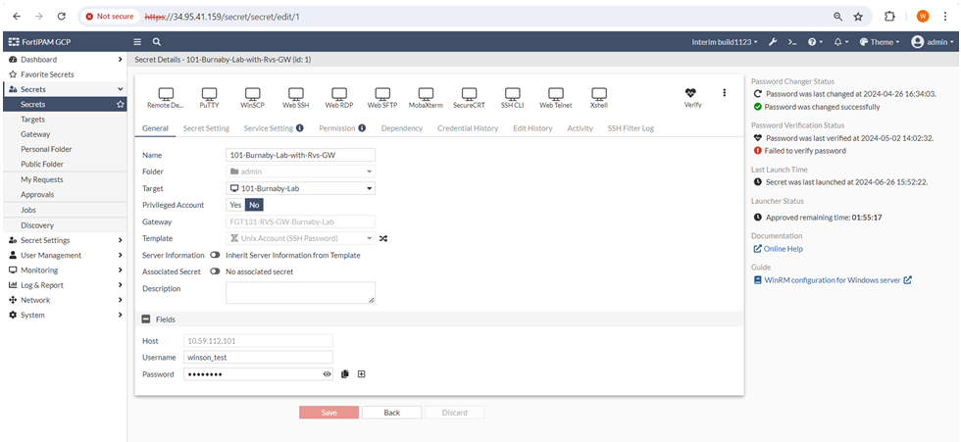961x442 pixels.
Task: Open the FortiPAM header search
Action: pyautogui.click(x=157, y=42)
